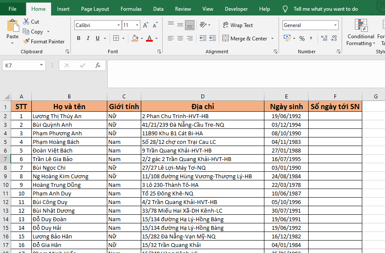Click the Increase Font Size icon
This screenshot has height=253, width=385.
click(146, 25)
